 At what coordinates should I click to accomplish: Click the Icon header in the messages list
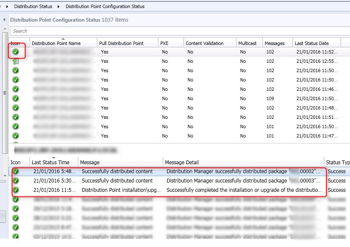click(19, 163)
